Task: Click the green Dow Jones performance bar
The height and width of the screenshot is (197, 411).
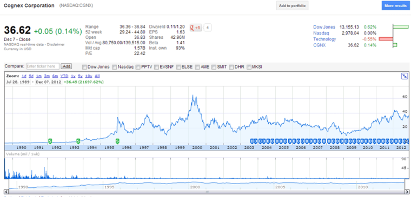Action: pyautogui.click(x=401, y=26)
